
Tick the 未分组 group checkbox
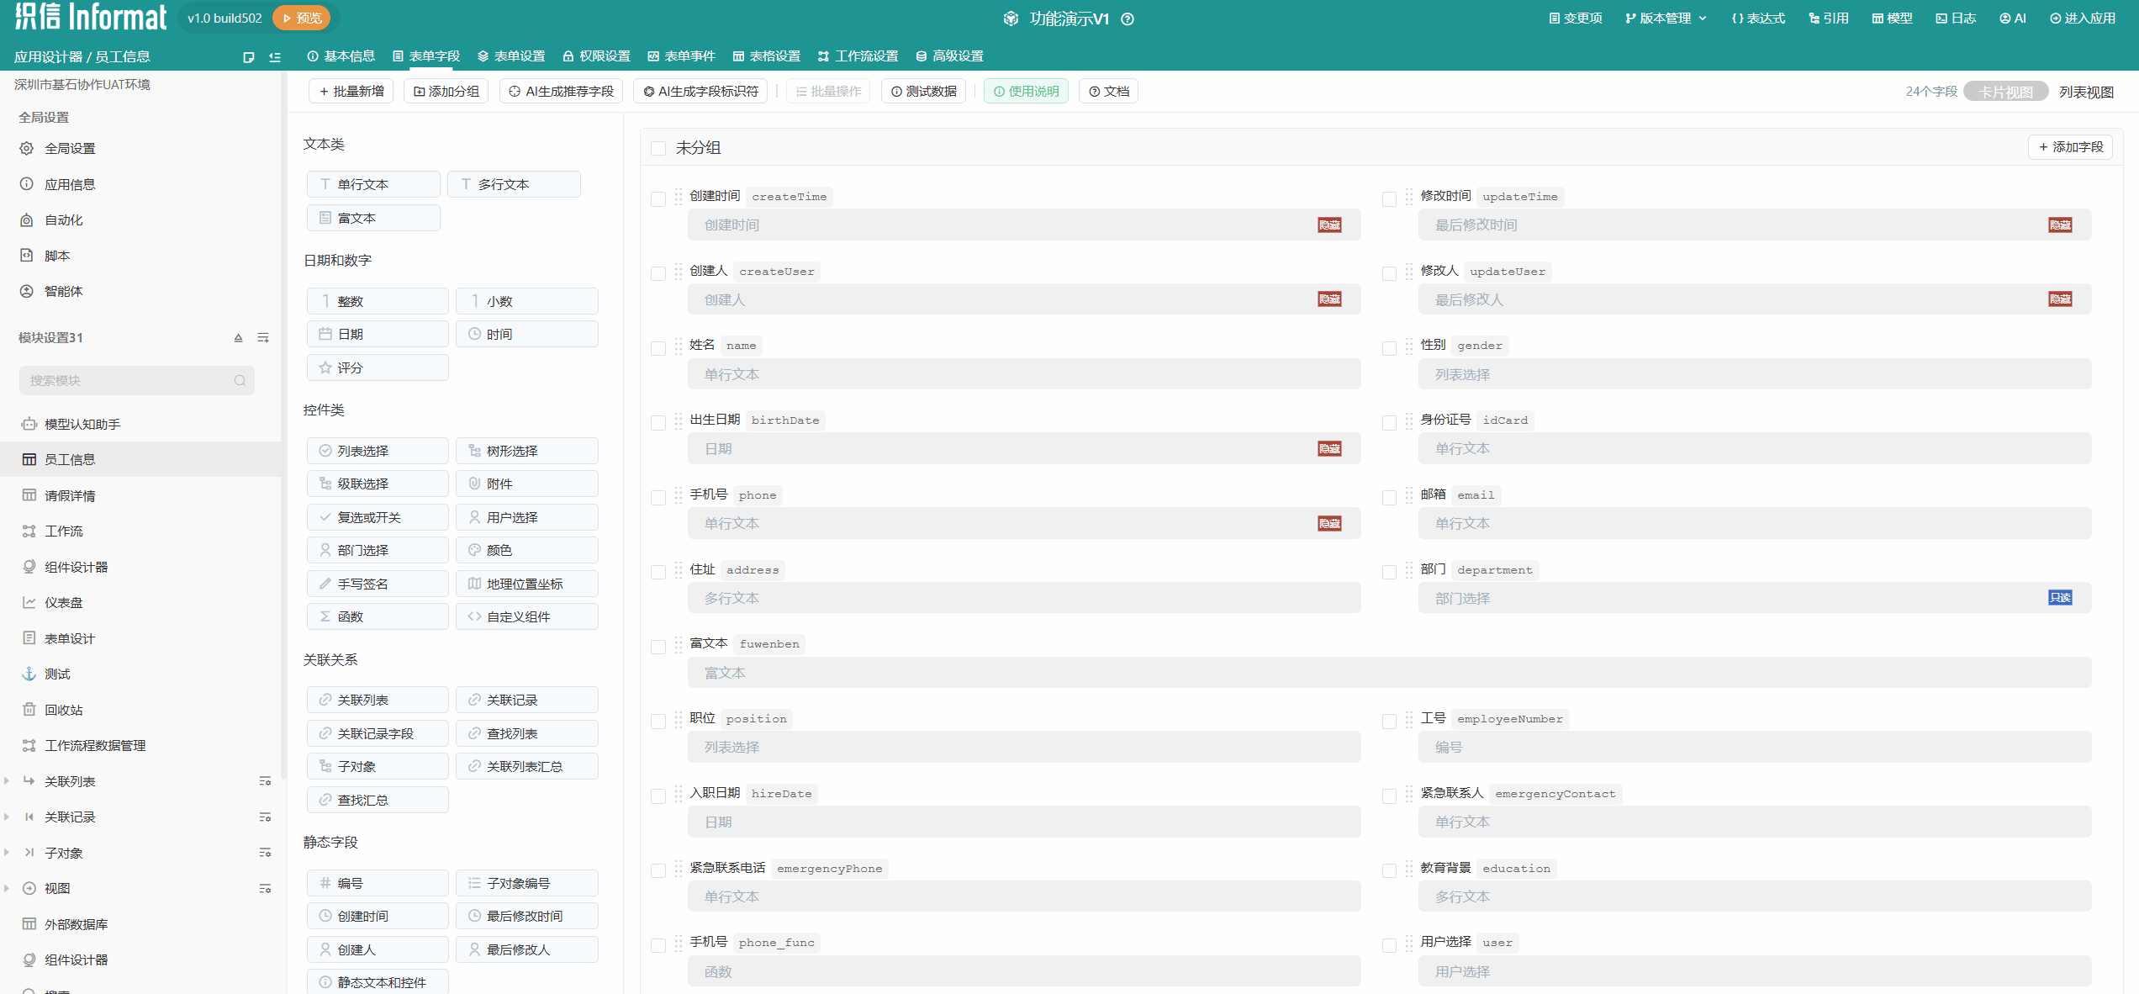[658, 149]
